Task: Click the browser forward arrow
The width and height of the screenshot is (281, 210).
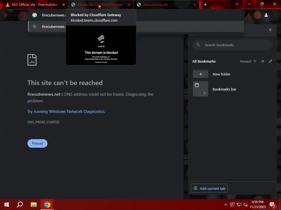Action: [15, 15]
